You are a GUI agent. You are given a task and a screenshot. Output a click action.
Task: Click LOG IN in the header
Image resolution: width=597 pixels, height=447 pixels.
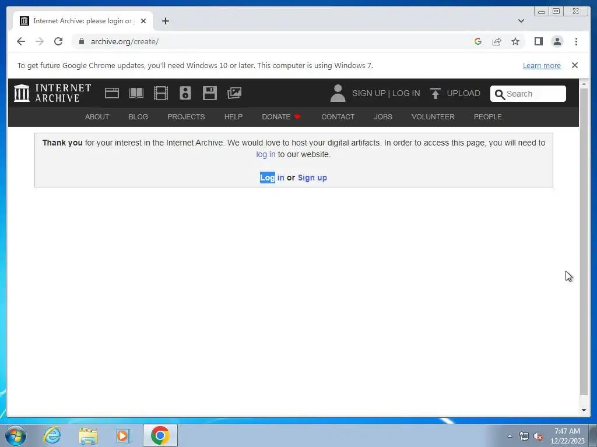tap(406, 93)
